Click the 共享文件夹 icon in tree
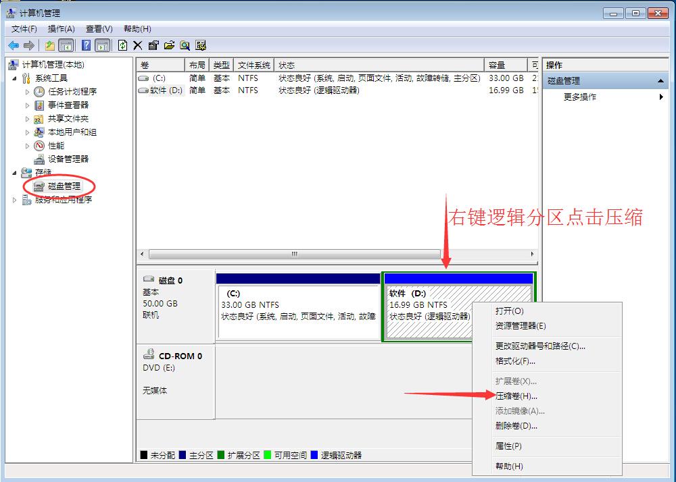The image size is (676, 482). [39, 119]
